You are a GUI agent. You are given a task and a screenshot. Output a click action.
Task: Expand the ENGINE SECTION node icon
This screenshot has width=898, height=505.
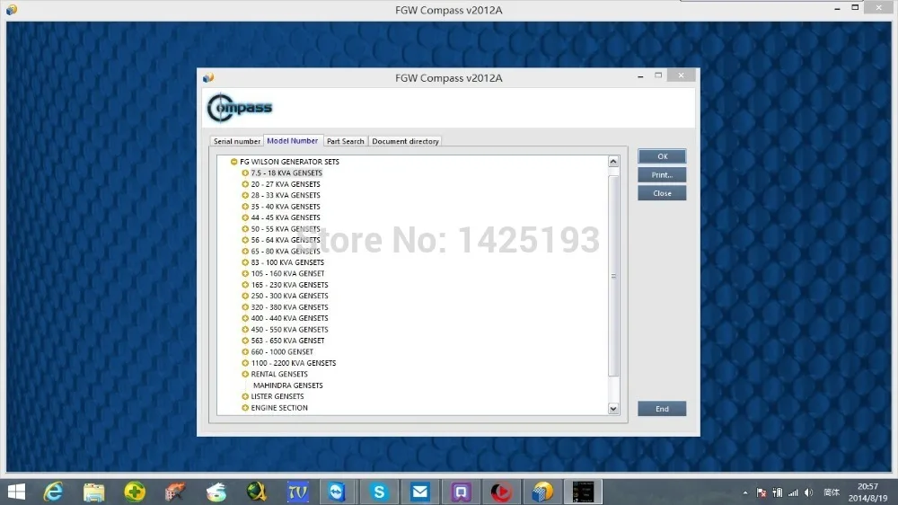(245, 408)
